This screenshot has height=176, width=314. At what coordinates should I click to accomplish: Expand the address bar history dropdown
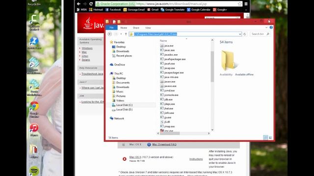pyautogui.click(x=240, y=34)
